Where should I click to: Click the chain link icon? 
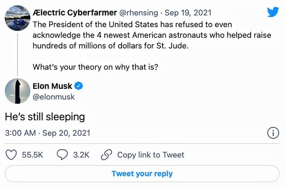[x=106, y=155]
